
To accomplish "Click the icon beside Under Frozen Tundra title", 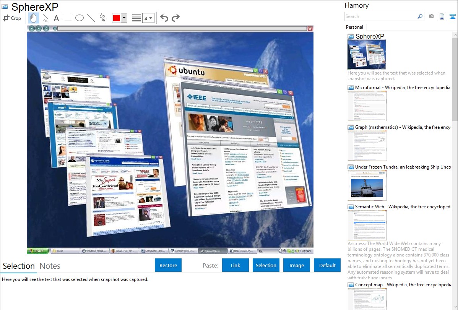I will [351, 167].
